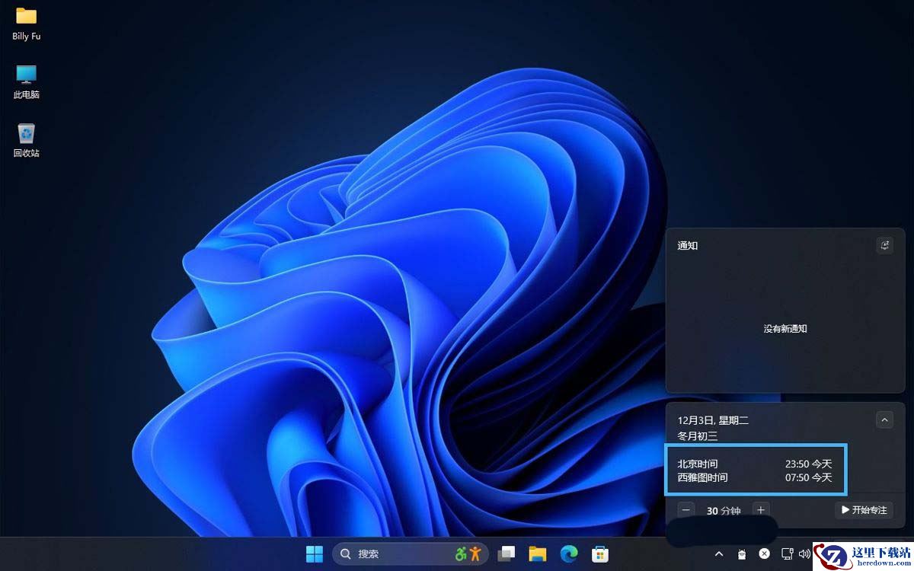Open the Billy Fu folder on desktop
The image size is (914, 571).
point(26,23)
